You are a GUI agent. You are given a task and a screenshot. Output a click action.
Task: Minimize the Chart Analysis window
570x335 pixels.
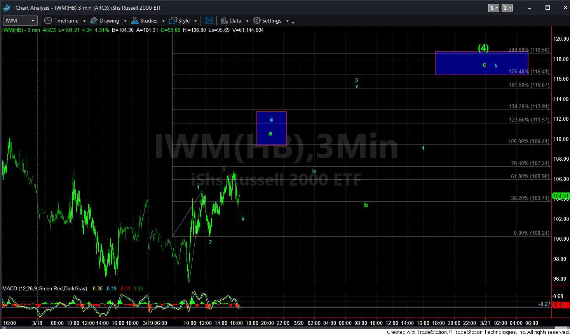coord(530,8)
